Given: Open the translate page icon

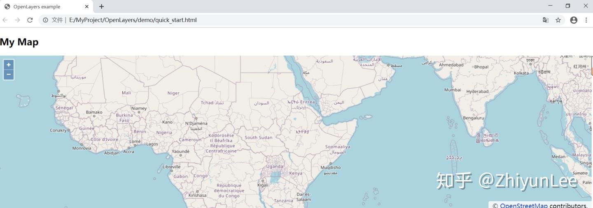Looking at the screenshot, I should click(546, 20).
